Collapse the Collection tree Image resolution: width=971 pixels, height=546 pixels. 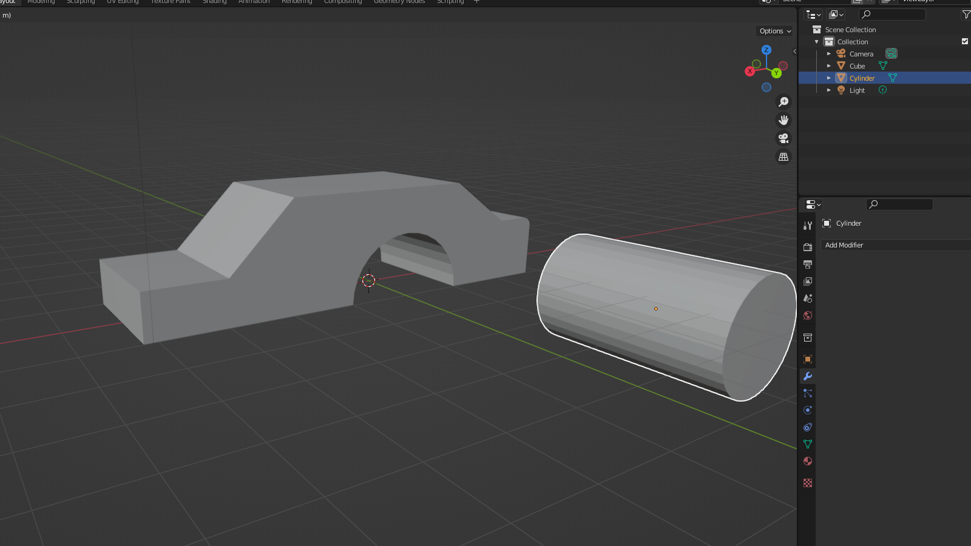coord(817,42)
